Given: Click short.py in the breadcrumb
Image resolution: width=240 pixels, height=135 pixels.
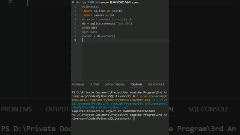Looking at the screenshot, I should 81,2.
